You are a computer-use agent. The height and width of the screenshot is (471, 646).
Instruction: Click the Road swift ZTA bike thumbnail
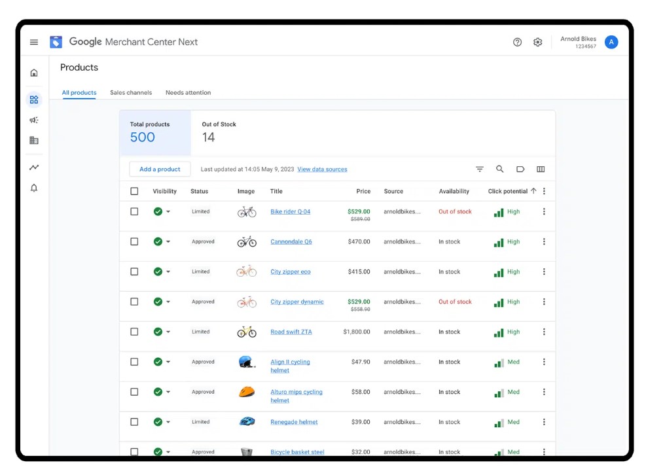[247, 332]
